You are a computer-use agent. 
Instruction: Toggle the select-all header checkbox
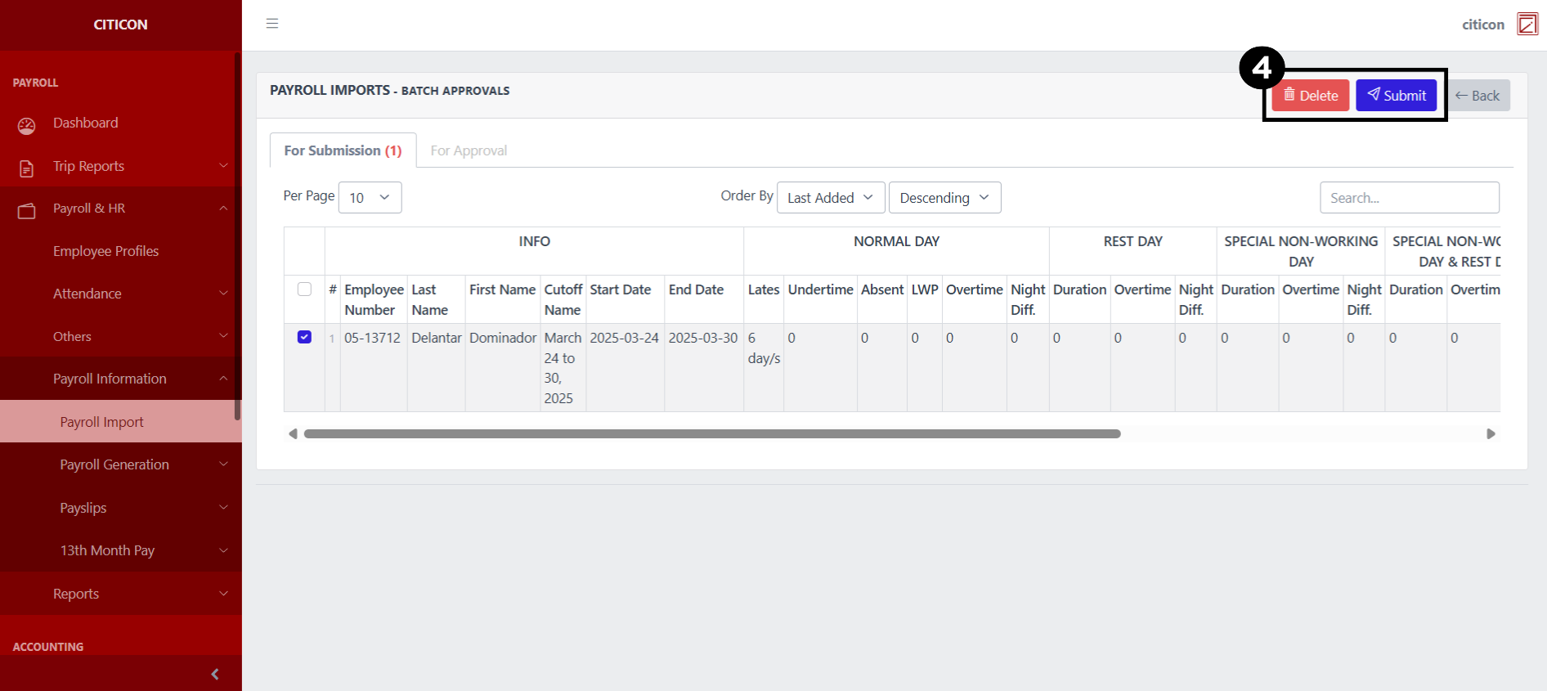pyautogui.click(x=304, y=289)
